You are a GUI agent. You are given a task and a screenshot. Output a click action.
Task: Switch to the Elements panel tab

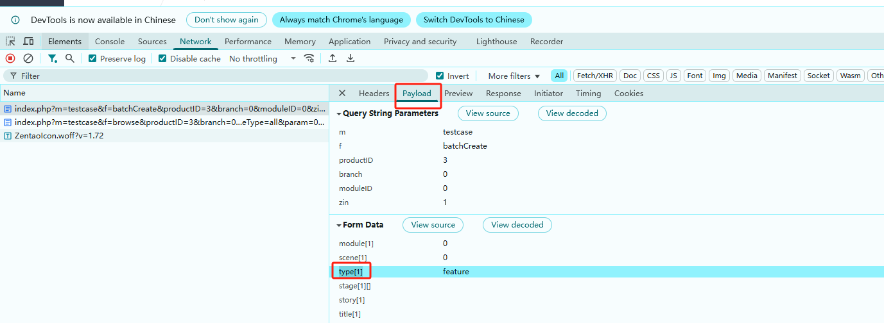65,42
